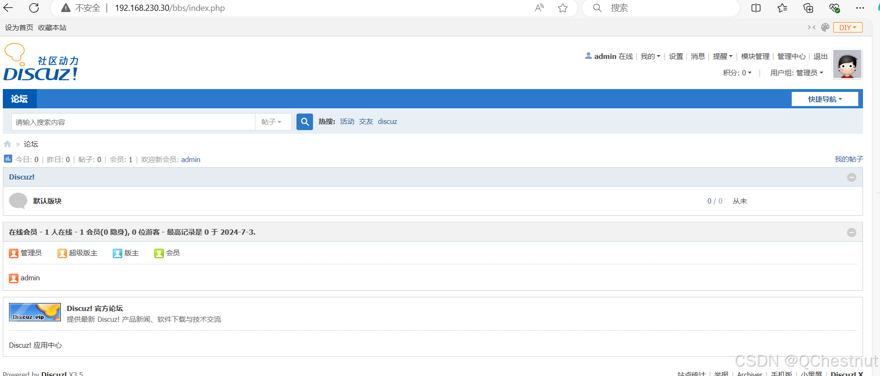Select hot search term 交友
The width and height of the screenshot is (880, 376).
[366, 121]
